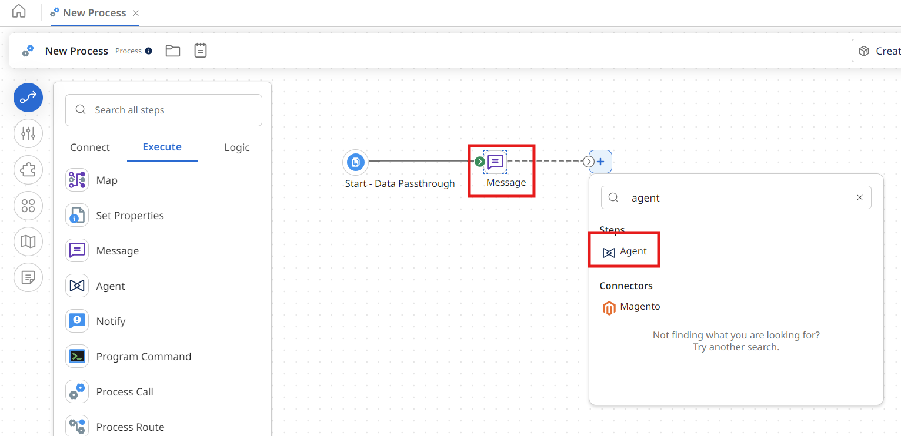Image resolution: width=901 pixels, height=436 pixels.
Task: Close the New Process tab
Action: pos(136,13)
